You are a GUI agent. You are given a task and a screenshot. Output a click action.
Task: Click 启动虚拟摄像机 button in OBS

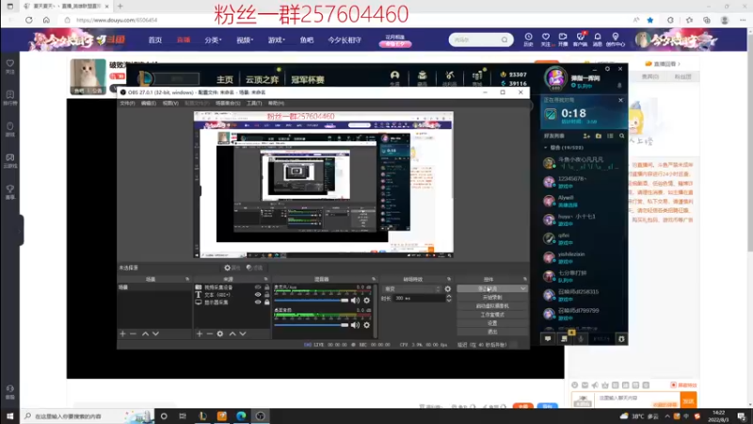click(492, 306)
